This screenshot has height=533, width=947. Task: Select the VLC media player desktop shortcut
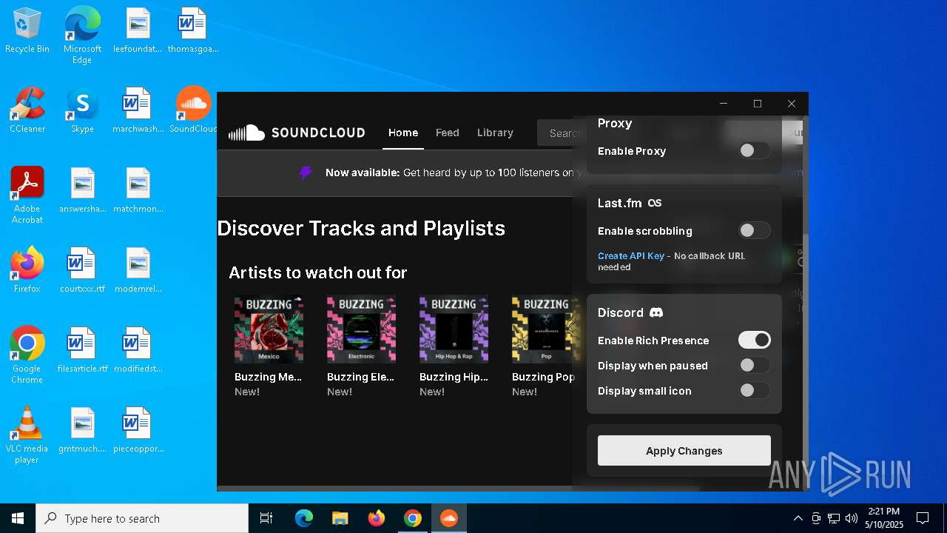27,435
